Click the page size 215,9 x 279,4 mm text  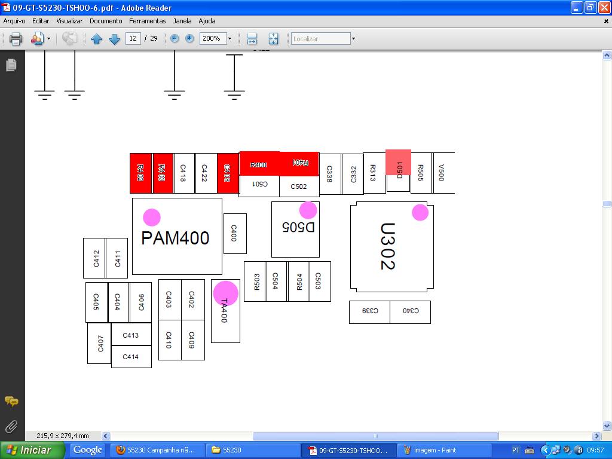62,436
